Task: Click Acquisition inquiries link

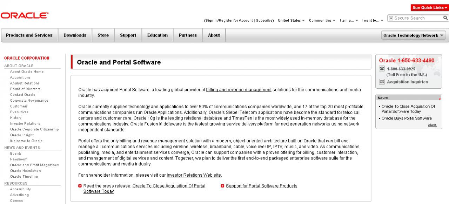Action: point(407,82)
